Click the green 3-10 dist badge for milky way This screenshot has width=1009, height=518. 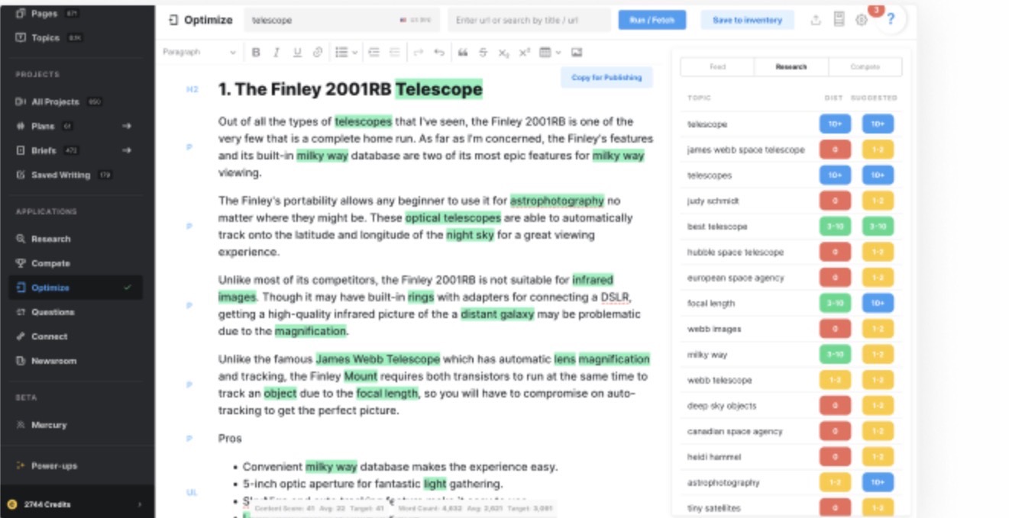click(835, 354)
